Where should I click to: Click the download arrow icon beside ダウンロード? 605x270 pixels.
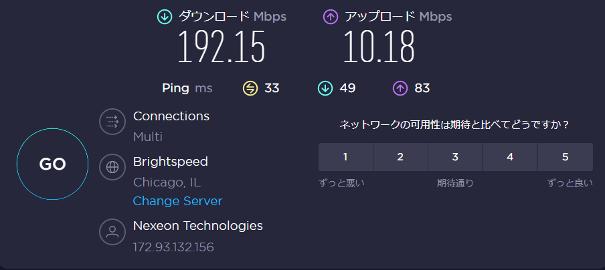click(x=164, y=17)
